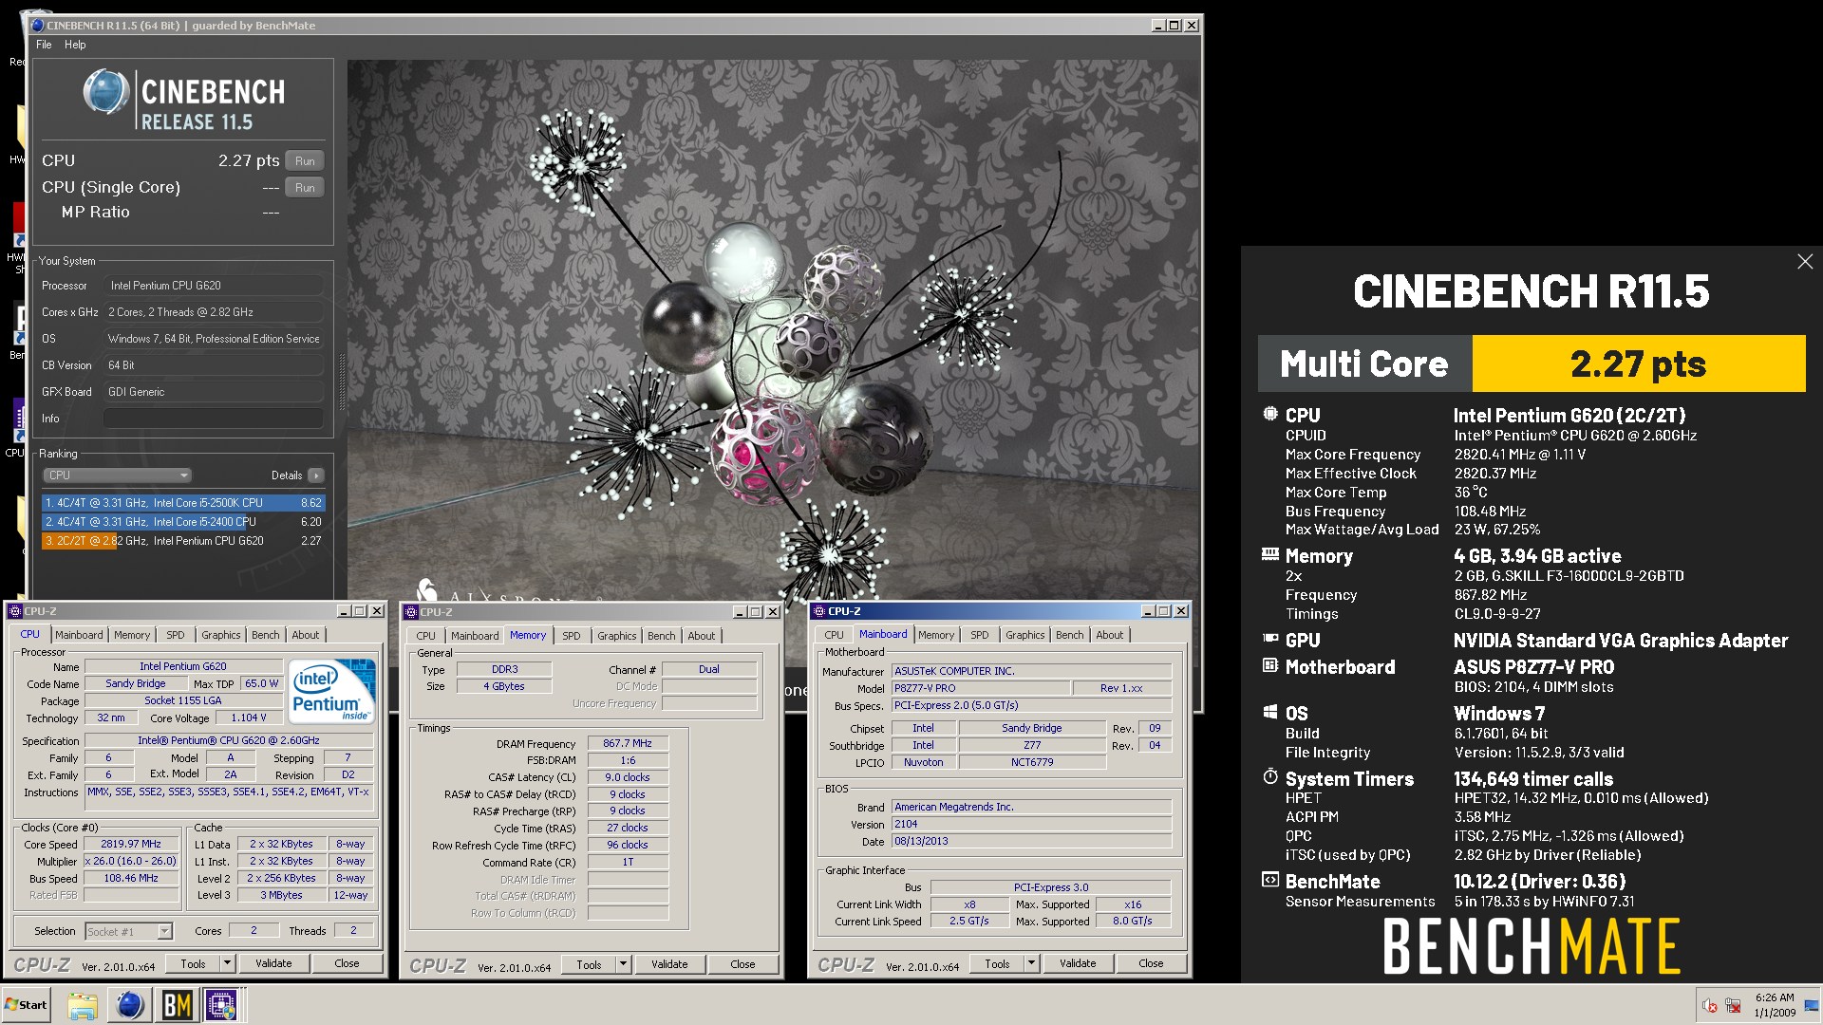
Task: Switch to Cinebench taskbar icon
Action: [129, 1005]
